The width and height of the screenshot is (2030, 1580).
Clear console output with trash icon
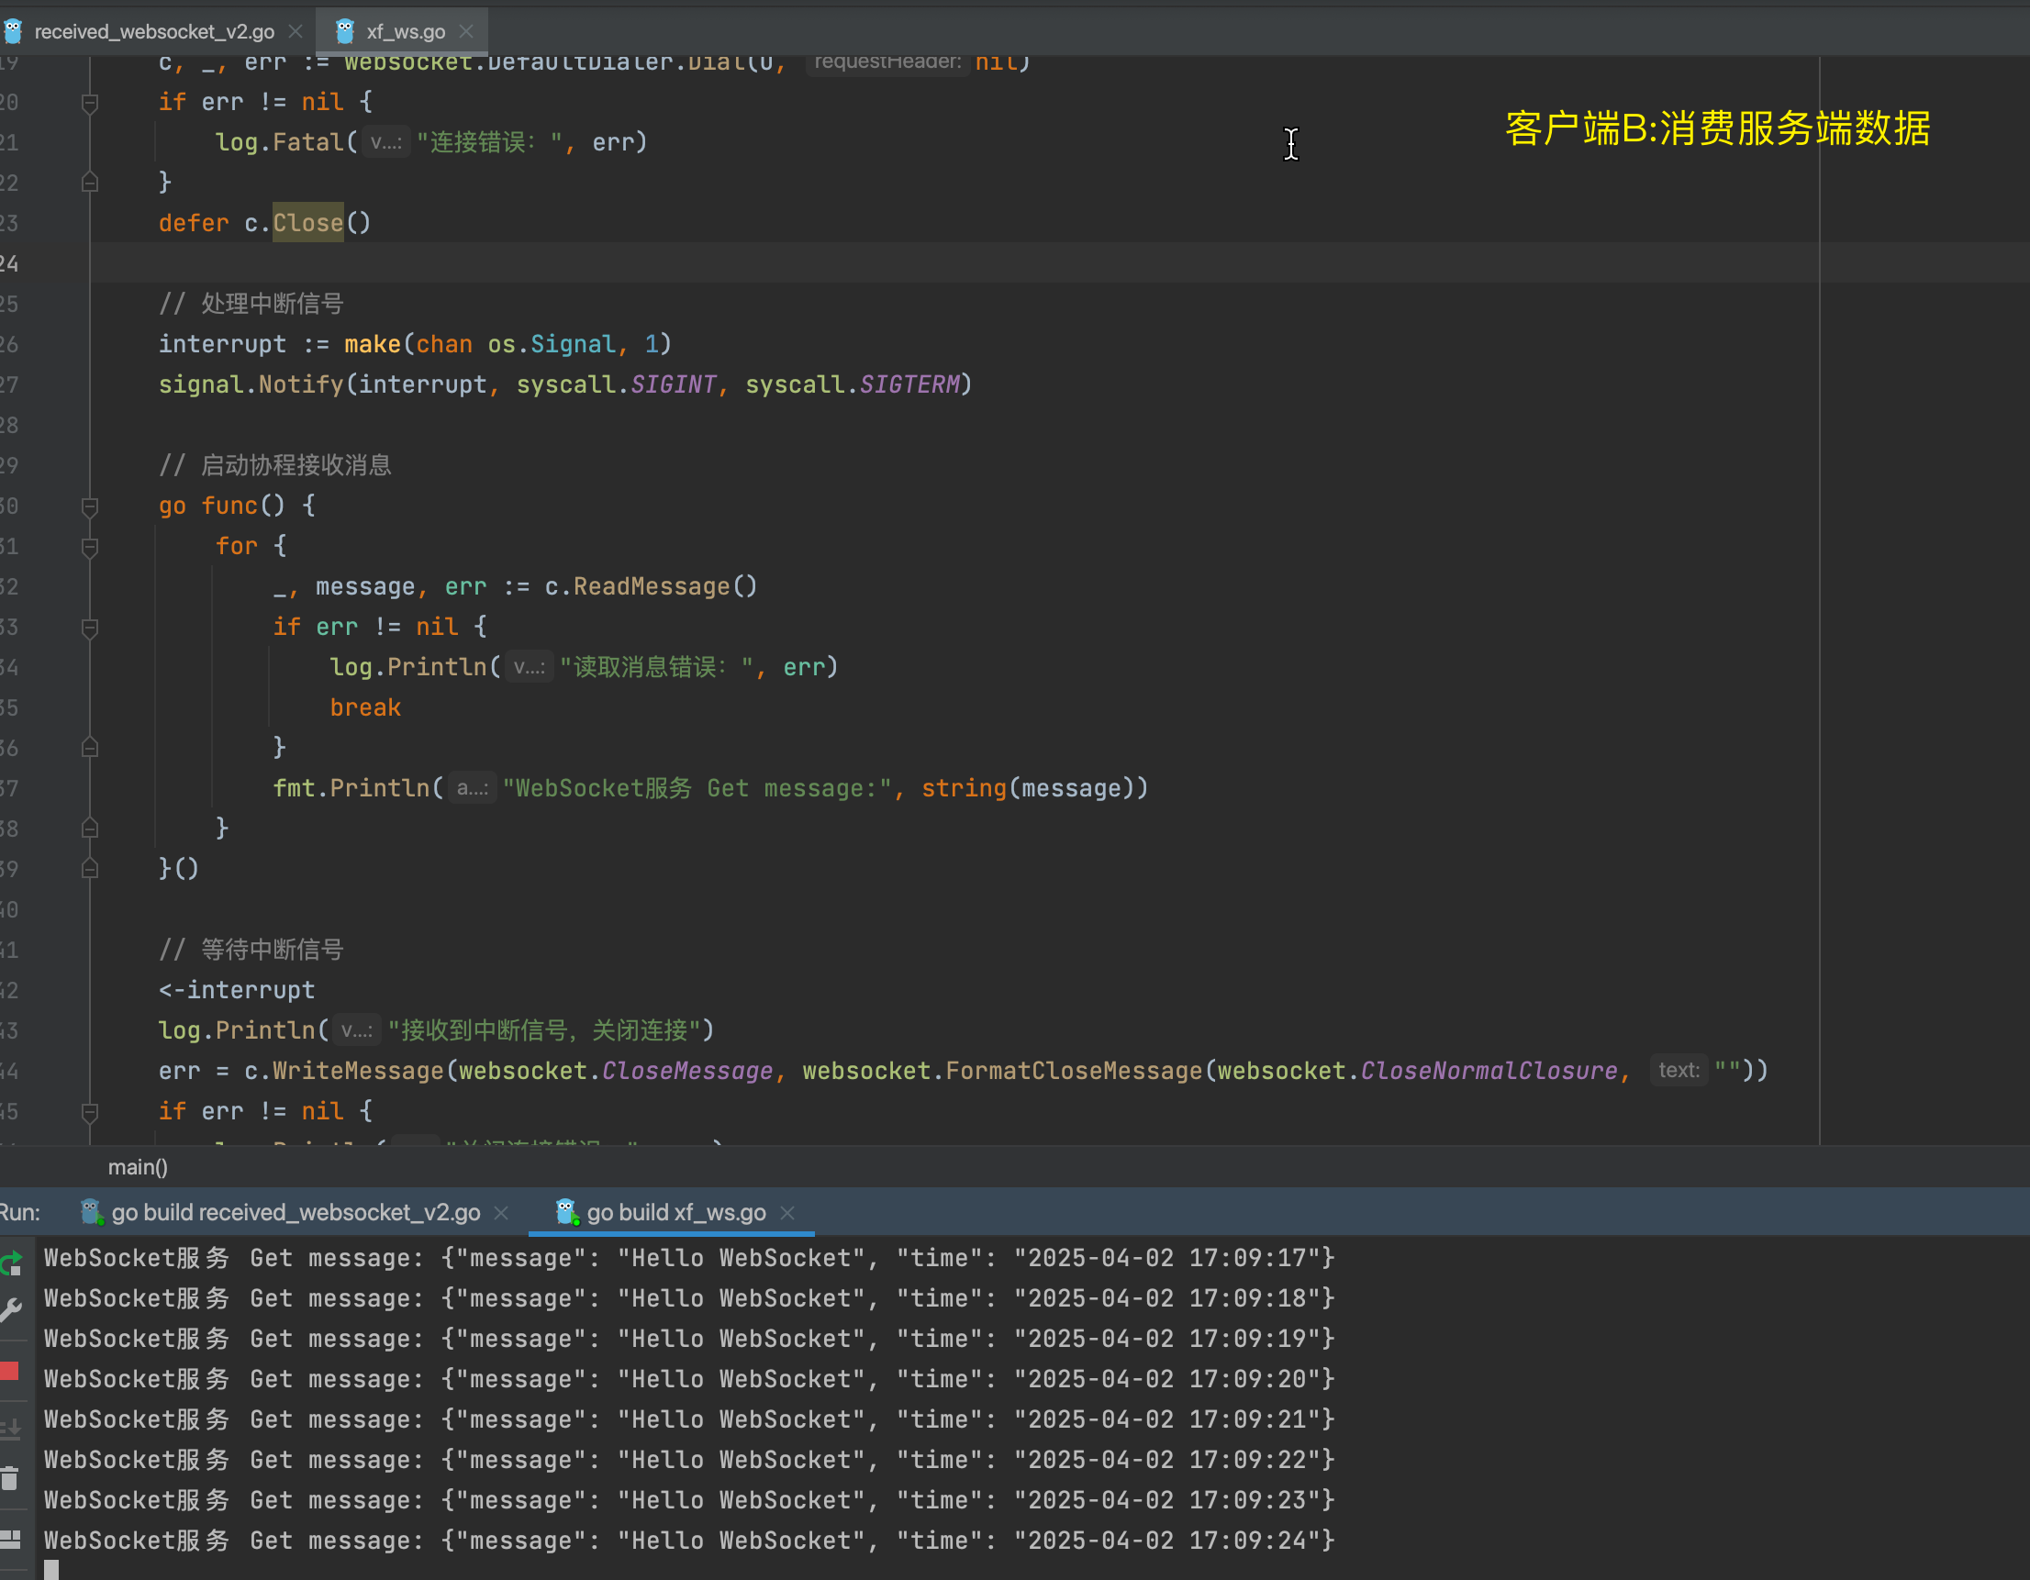pos(10,1479)
